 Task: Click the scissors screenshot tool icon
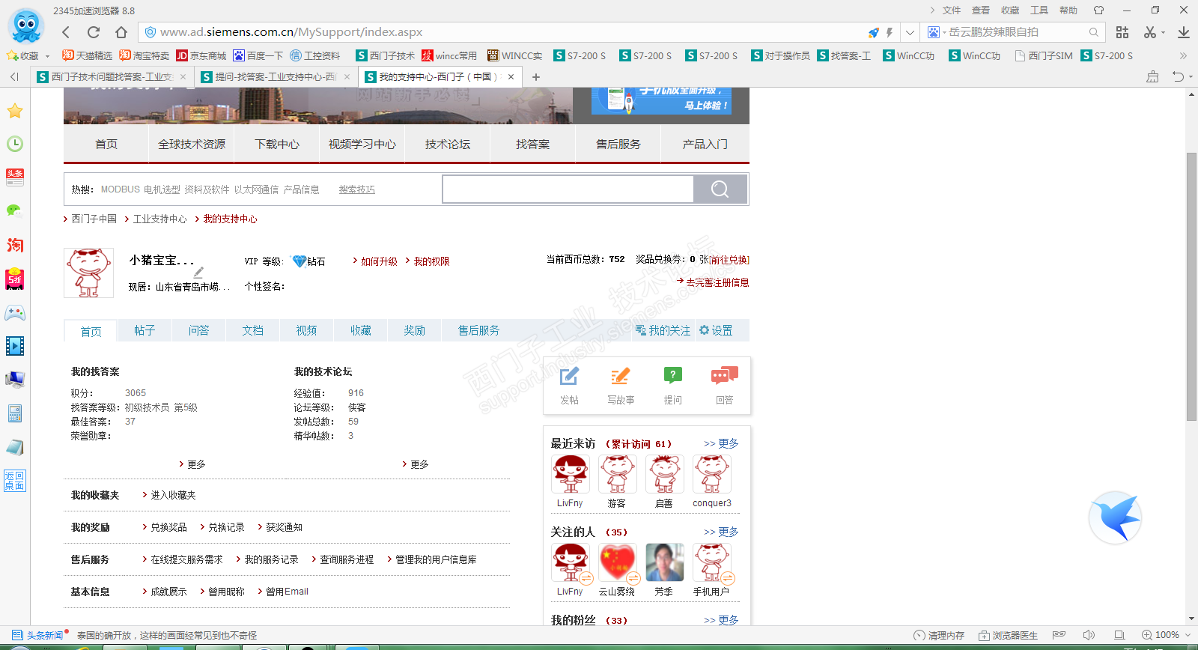click(x=1150, y=32)
